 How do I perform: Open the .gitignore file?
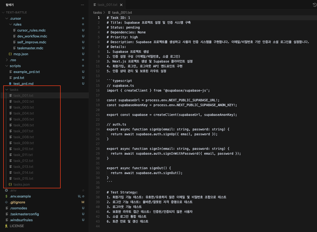tap(17, 202)
